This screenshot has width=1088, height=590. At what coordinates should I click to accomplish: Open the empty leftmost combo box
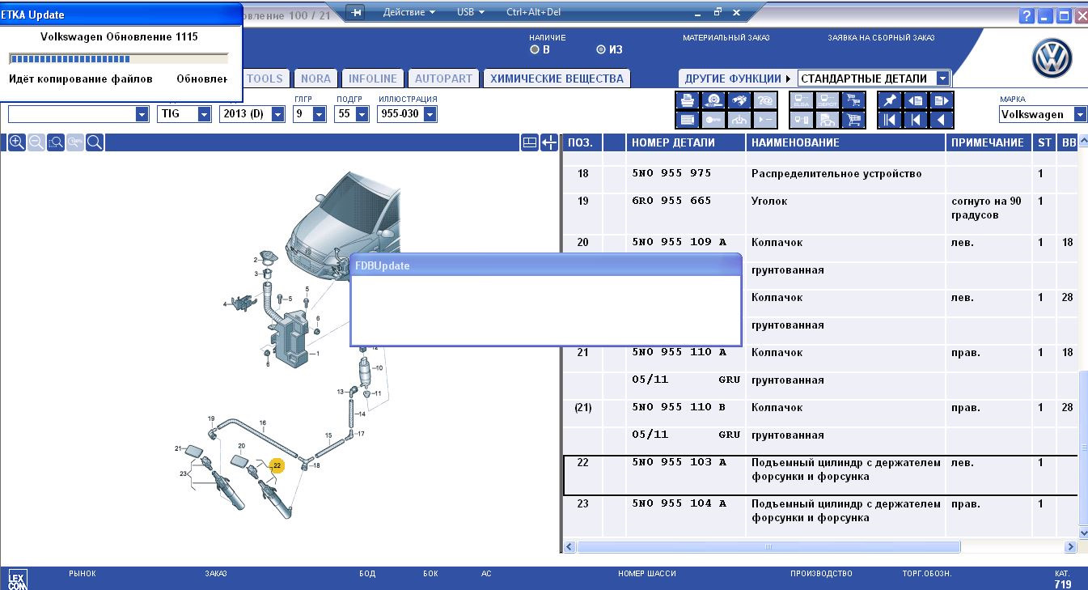point(78,114)
